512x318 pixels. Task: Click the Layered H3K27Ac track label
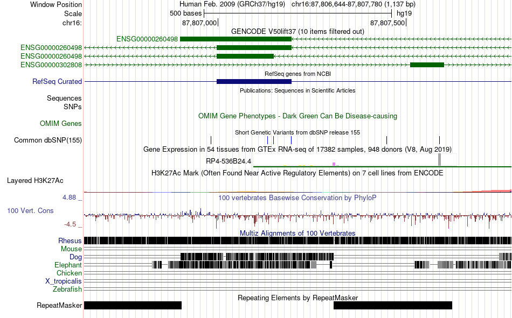click(x=35, y=181)
